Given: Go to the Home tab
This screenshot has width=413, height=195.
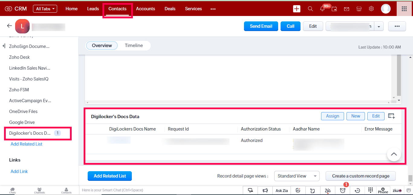Looking at the screenshot, I should 72,9.
